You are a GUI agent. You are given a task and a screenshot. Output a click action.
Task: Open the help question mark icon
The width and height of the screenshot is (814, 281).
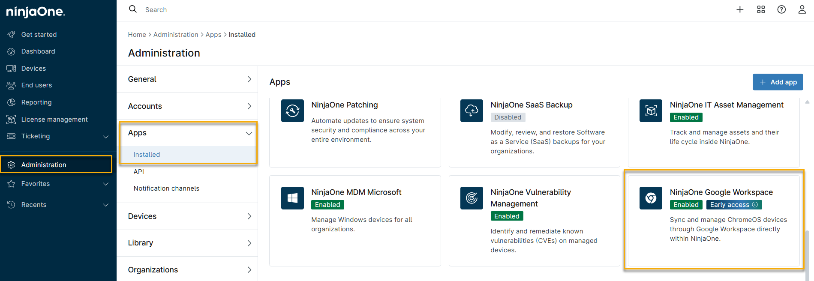(x=781, y=9)
